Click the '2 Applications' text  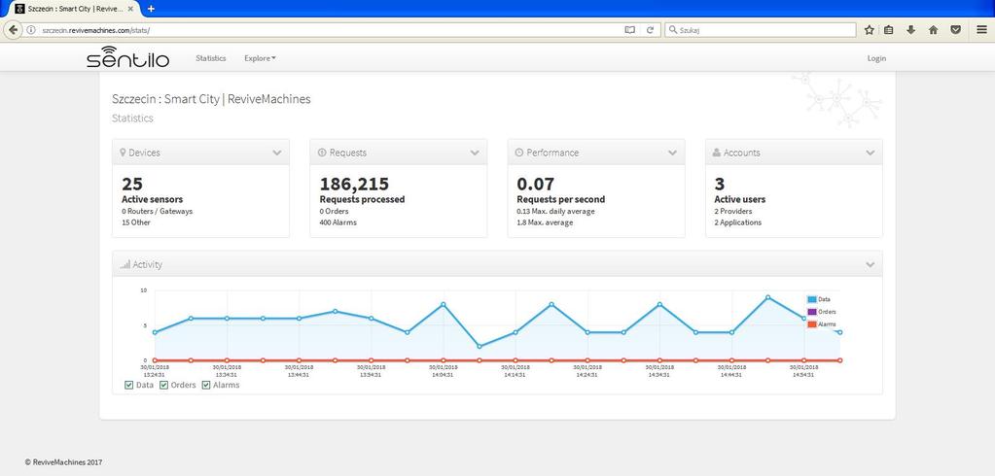click(x=738, y=222)
